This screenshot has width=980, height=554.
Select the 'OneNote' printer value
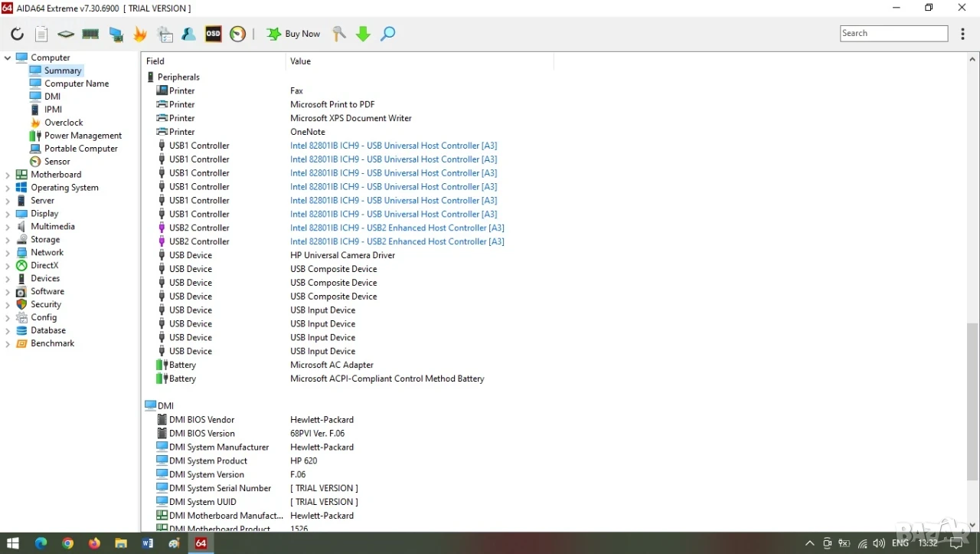click(x=308, y=133)
